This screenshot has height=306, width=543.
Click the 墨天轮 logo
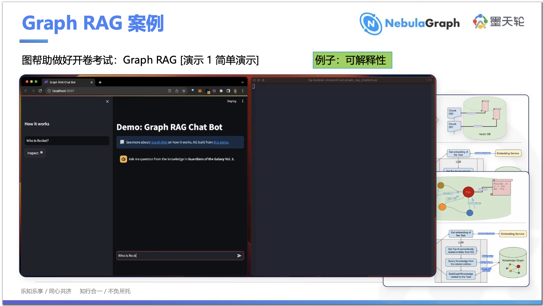click(x=498, y=22)
